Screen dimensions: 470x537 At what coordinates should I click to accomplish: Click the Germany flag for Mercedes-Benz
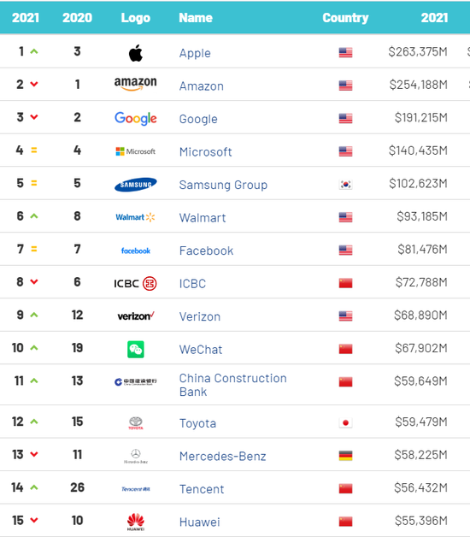[x=345, y=456]
